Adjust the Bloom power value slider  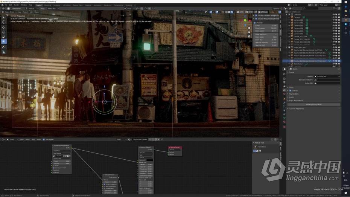tap(266, 28)
